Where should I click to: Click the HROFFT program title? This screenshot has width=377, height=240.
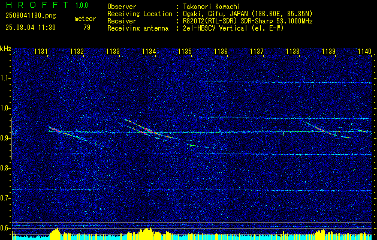coord(37,5)
